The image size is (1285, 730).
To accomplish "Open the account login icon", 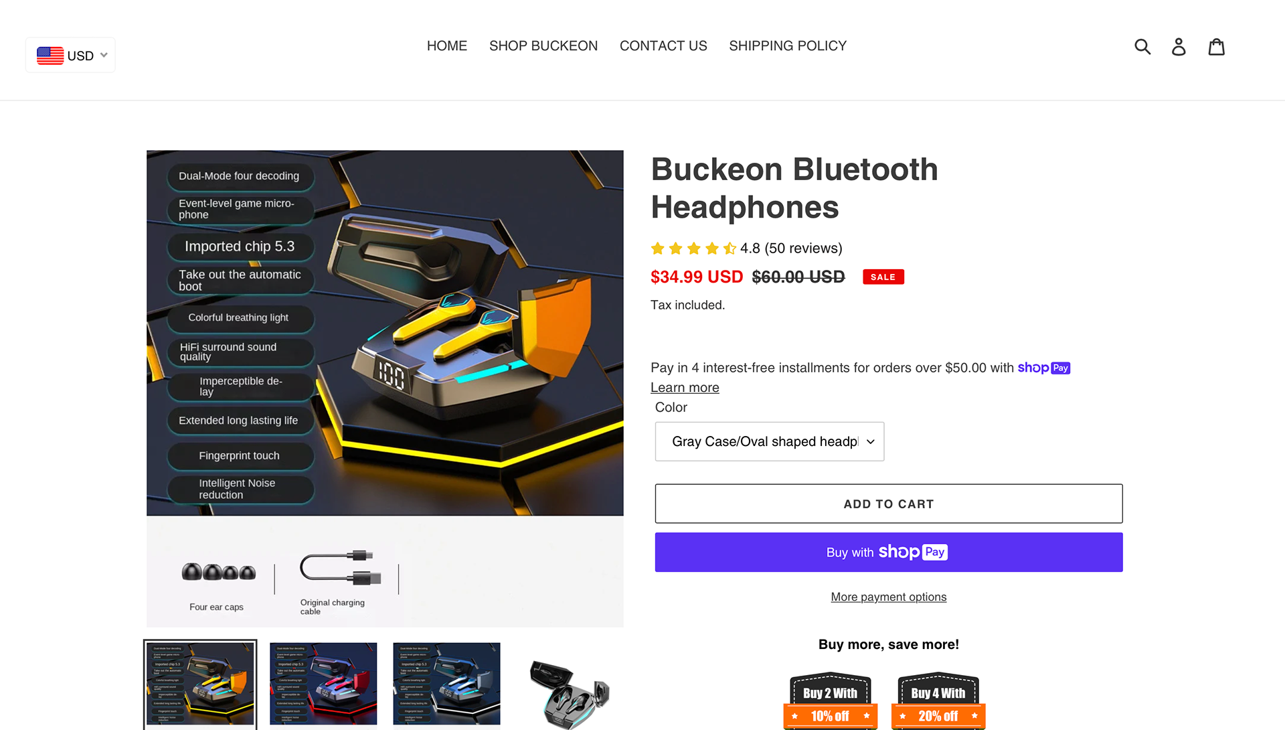I will [1179, 46].
